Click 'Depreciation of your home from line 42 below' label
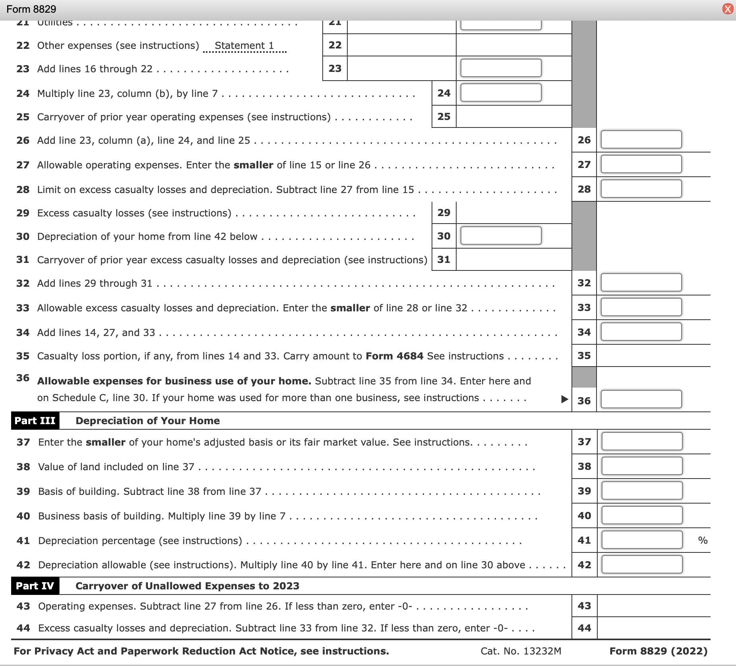 click(147, 236)
